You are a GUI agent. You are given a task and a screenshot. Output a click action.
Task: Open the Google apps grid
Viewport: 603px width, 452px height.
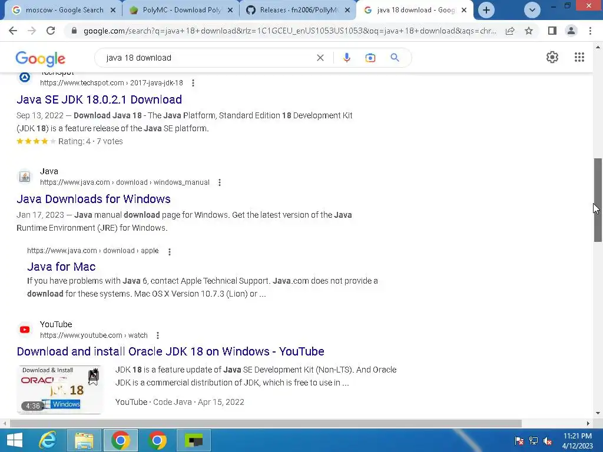(579, 57)
